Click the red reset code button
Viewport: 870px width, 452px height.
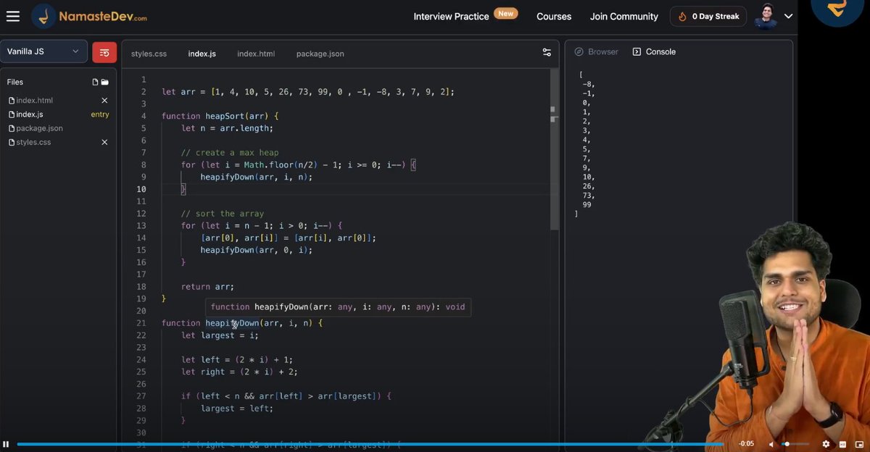pyautogui.click(x=104, y=52)
